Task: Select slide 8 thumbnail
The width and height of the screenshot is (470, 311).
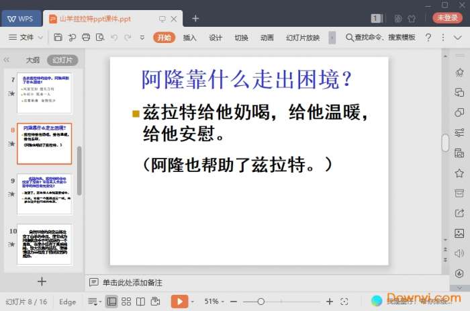Action: click(x=44, y=143)
